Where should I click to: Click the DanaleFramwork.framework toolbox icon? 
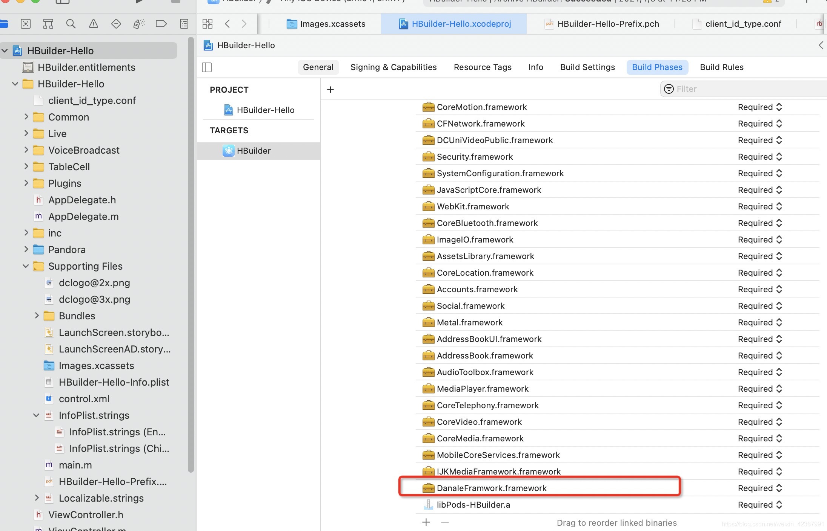(x=428, y=488)
